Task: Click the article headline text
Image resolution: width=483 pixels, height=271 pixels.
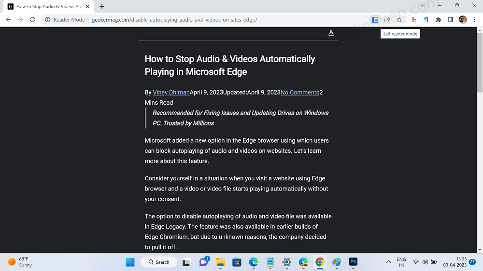Action: click(x=230, y=65)
